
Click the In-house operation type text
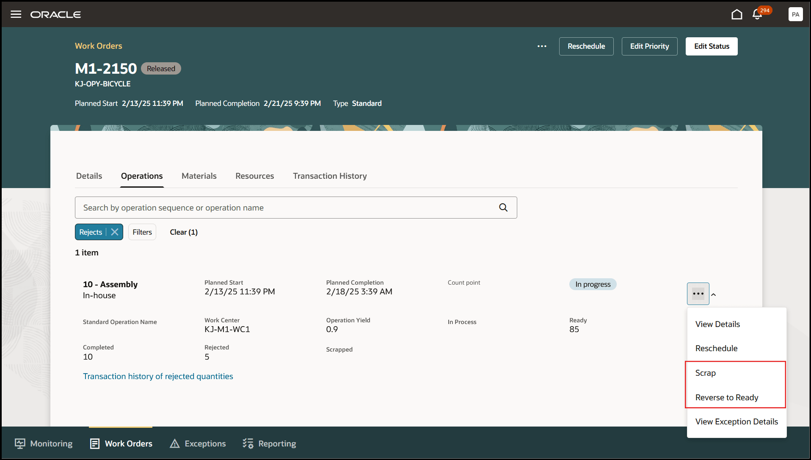[99, 295]
